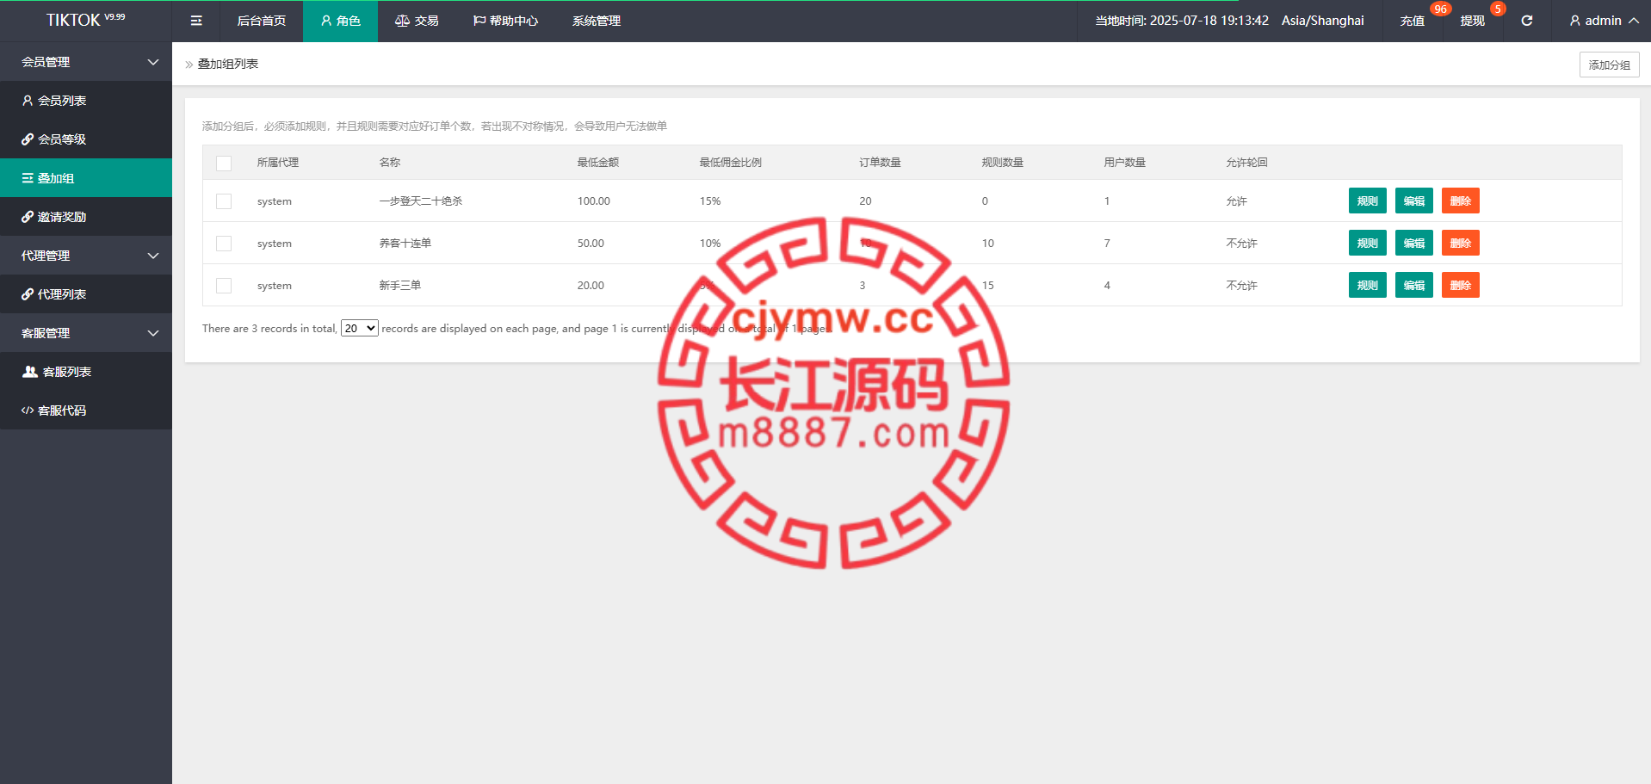
Task: Click the refresh icon in top bar
Action: (x=1526, y=21)
